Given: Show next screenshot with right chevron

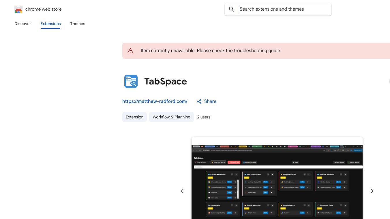Looking at the screenshot, I should pyautogui.click(x=372, y=191).
